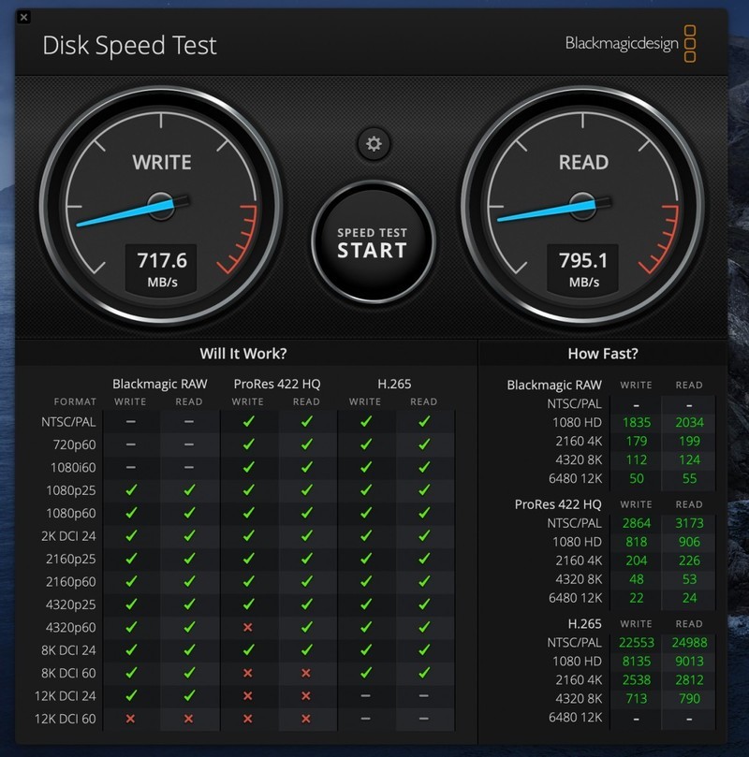This screenshot has height=757, width=749.
Task: Click red X for Blackmagic RAW write 12K DCI 60
Action: (x=131, y=718)
